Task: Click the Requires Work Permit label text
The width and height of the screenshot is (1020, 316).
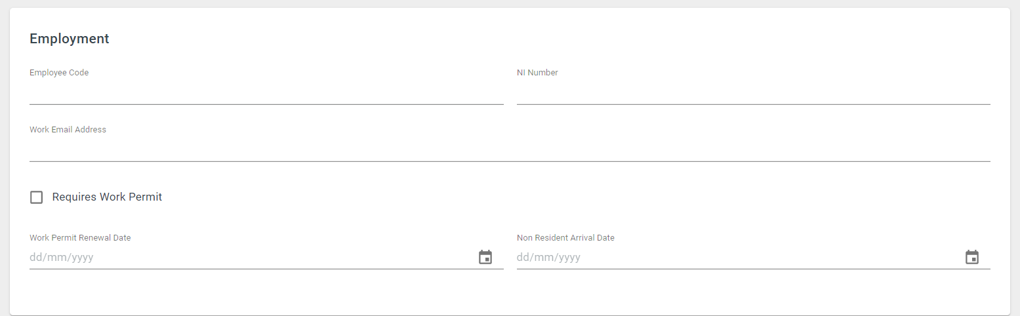Action: pos(107,197)
